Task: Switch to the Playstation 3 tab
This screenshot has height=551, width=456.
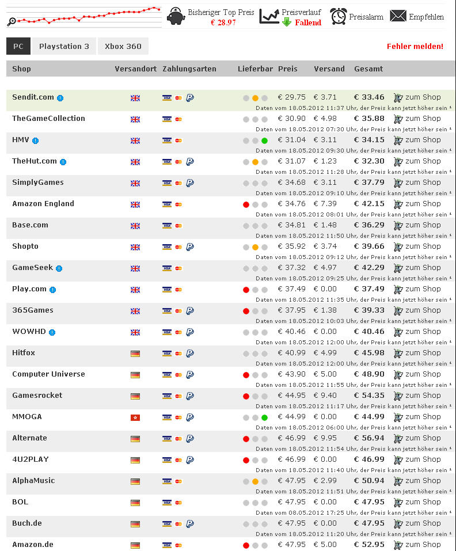Action: click(x=64, y=46)
